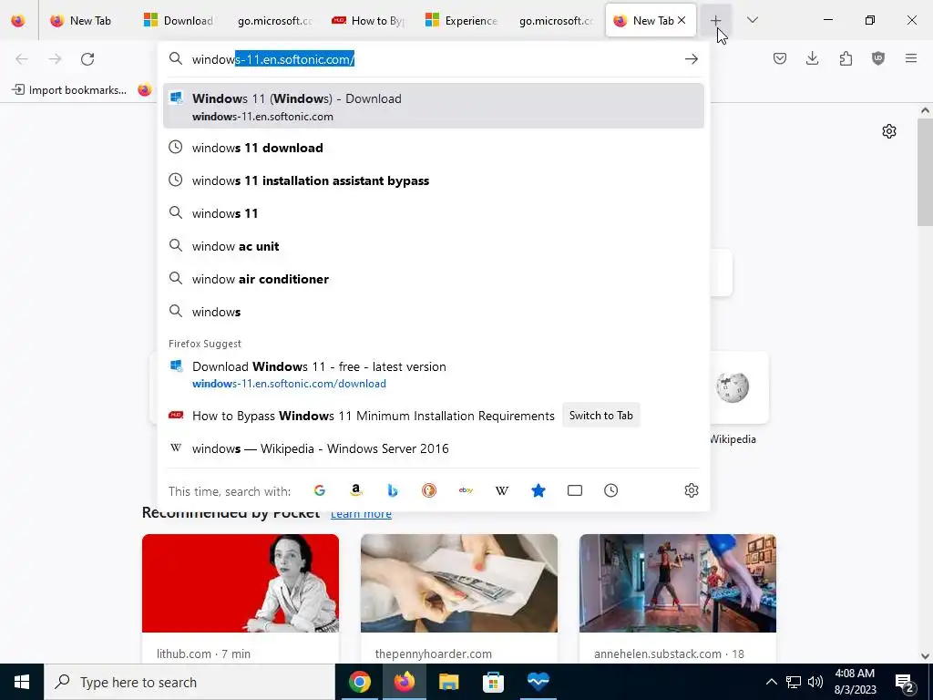The image size is (933, 700).
Task: Search this time with DuckDuckGo
Action: click(x=429, y=490)
